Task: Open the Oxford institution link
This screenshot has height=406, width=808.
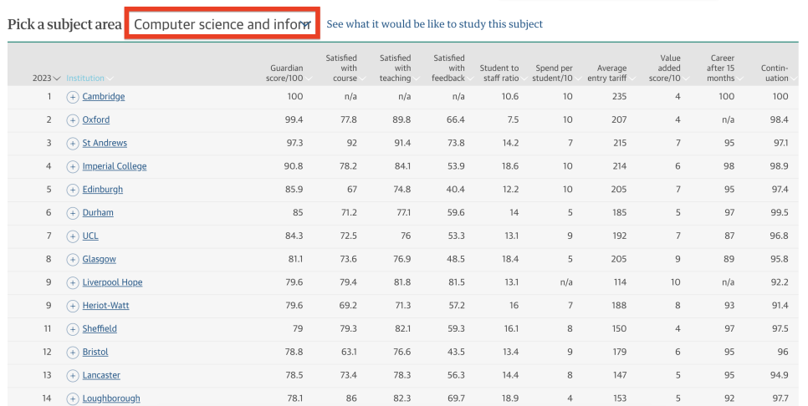Action: [x=96, y=119]
